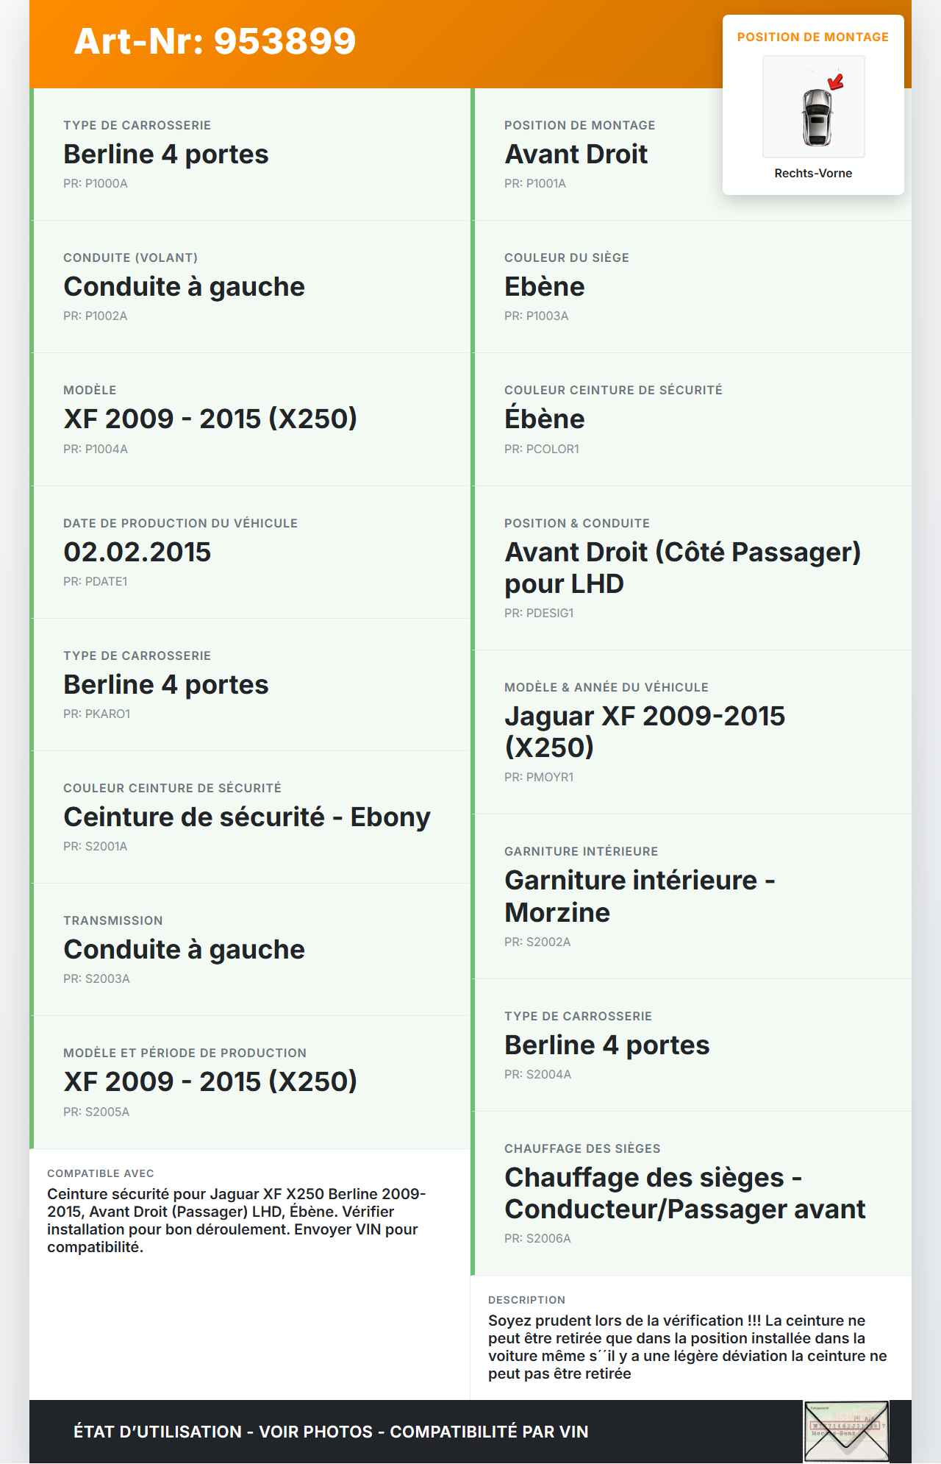The width and height of the screenshot is (941, 1464).
Task: Click the footer État d'utilisation banner text
Action: [331, 1432]
